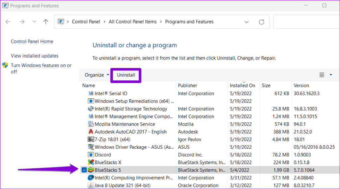This screenshot has height=189, width=340.
Task: Click the Discord program icon
Action: click(91, 155)
